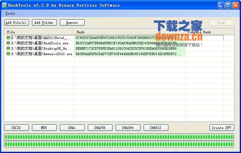Click the Create SFV button
Image resolution: width=241 pixels, height=153 pixels.
click(x=222, y=128)
